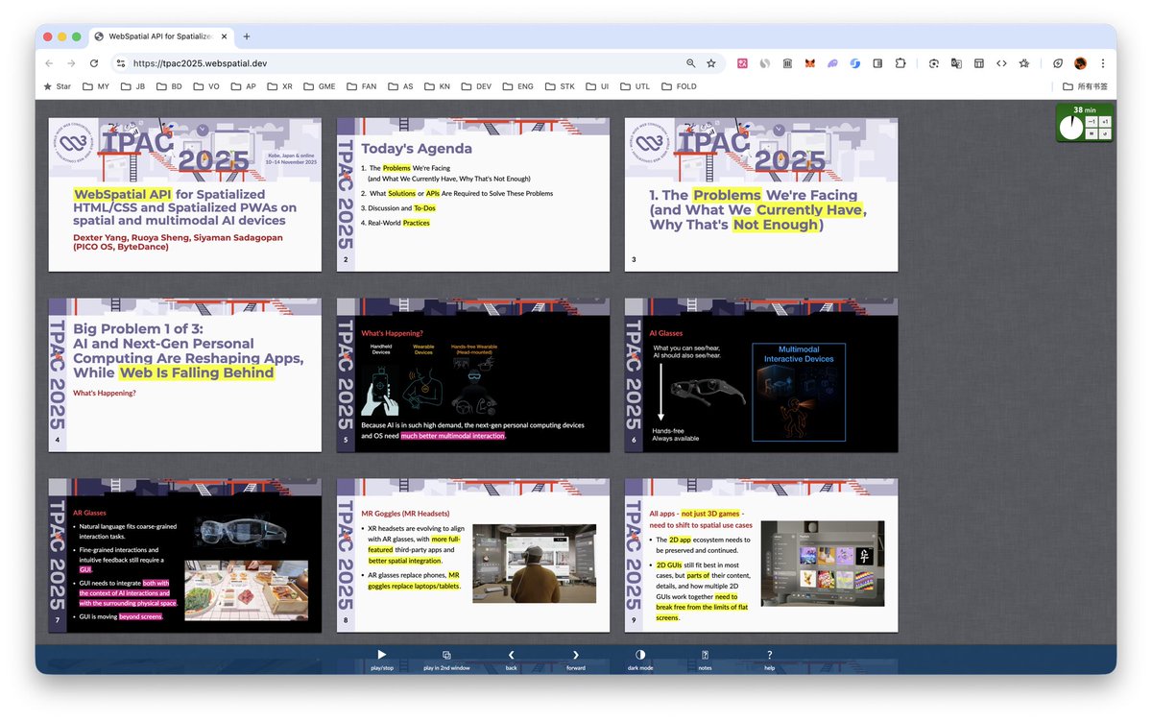Viewport: 1152px width, 721px height.
Task: Click the trash bin extension icon
Action: 787,63
